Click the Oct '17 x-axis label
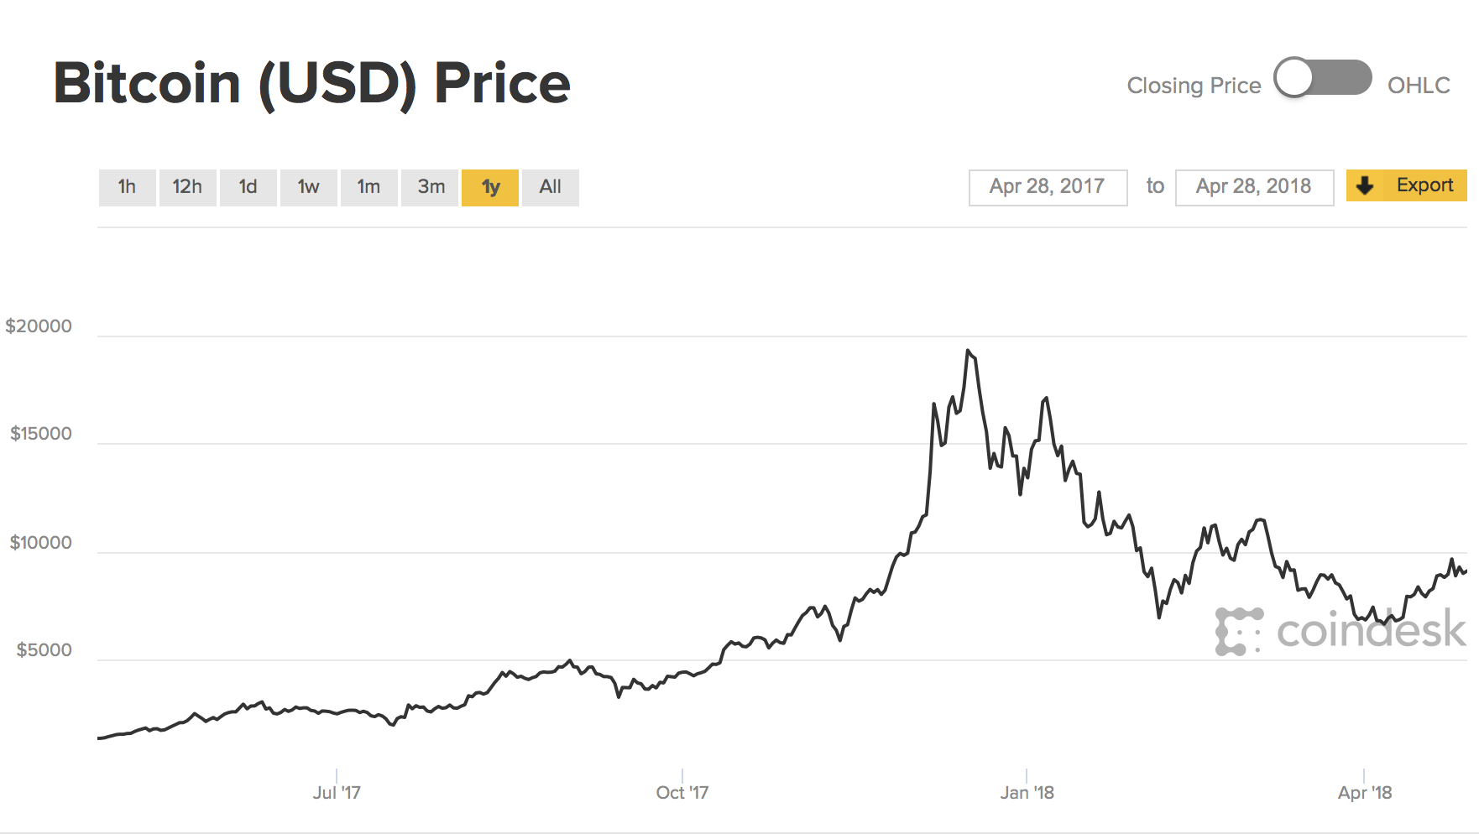This screenshot has width=1479, height=834. pyautogui.click(x=682, y=792)
